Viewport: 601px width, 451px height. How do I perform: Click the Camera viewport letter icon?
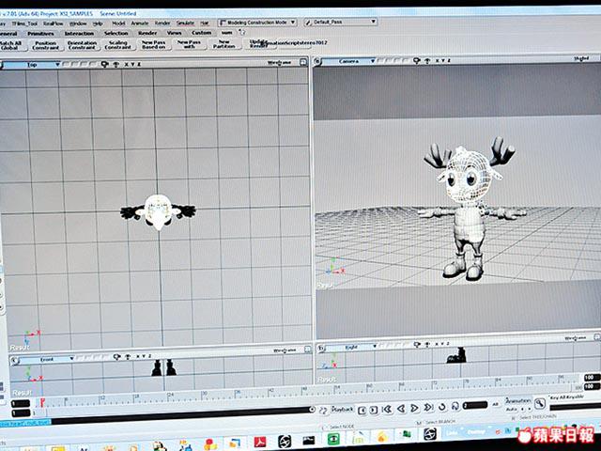[317, 61]
